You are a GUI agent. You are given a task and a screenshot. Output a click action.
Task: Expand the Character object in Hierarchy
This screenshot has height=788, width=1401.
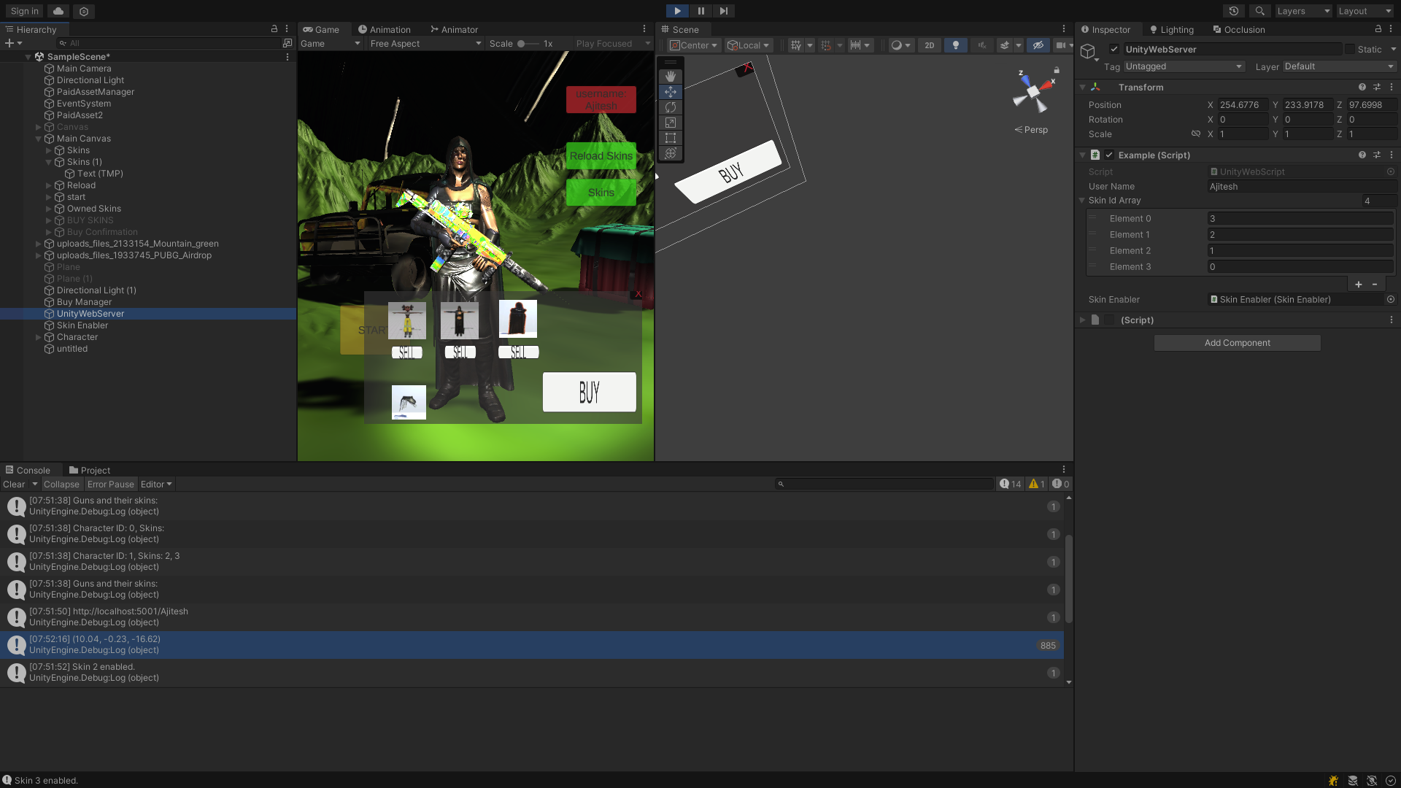(39, 337)
